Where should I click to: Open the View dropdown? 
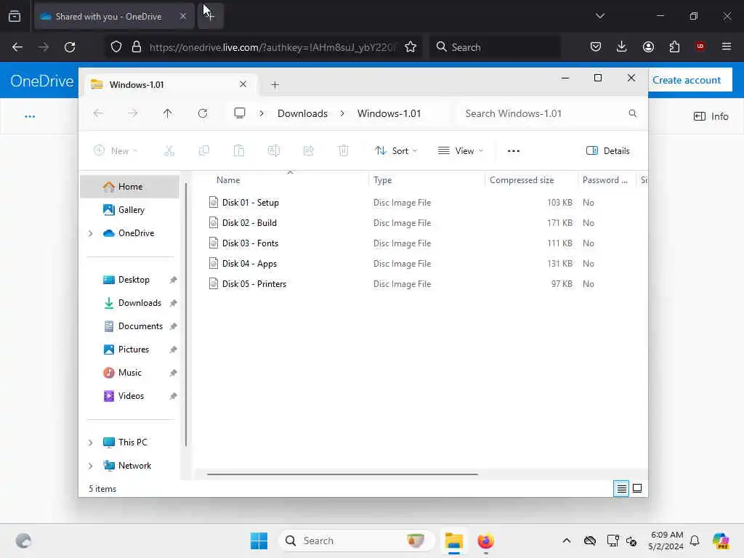tap(460, 151)
